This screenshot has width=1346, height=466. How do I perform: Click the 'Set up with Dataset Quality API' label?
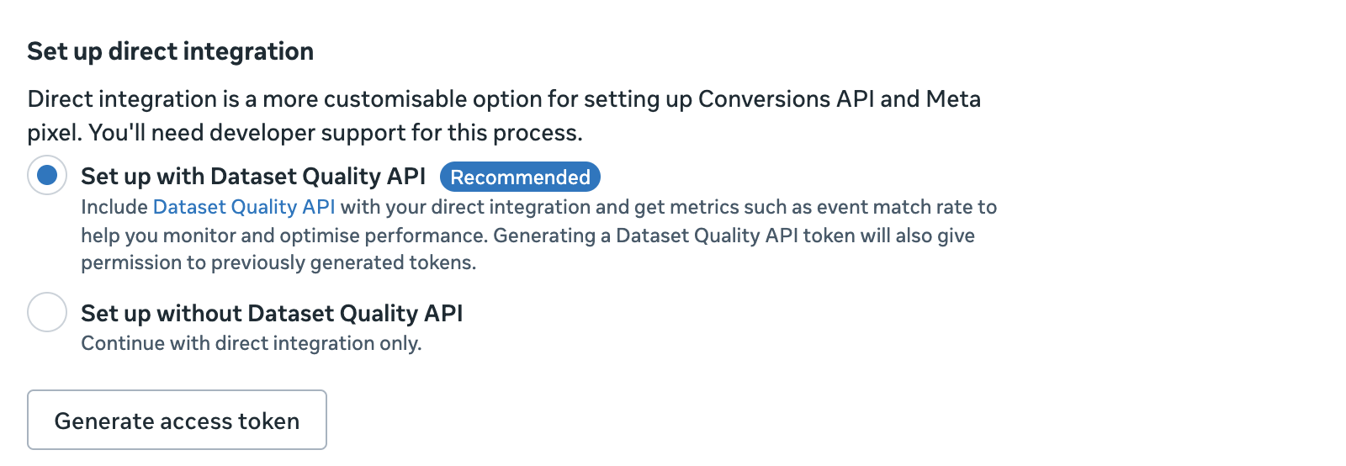pyautogui.click(x=253, y=176)
